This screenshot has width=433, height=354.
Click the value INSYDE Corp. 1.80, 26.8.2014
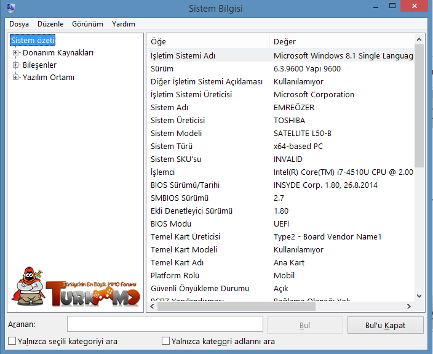325,185
